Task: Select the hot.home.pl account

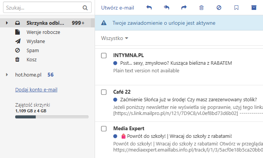Action: click(x=29, y=75)
